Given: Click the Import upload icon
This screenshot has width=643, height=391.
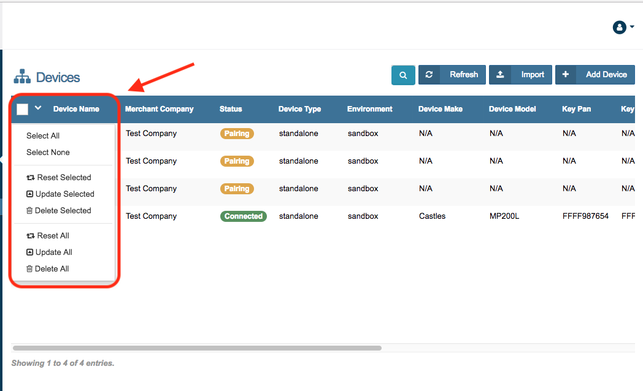Looking at the screenshot, I should tap(500, 75).
